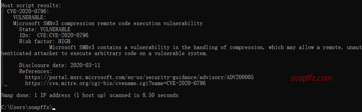Click the date '2020-03-11'
The height and width of the screenshot is (112, 362).
tap(85, 65)
